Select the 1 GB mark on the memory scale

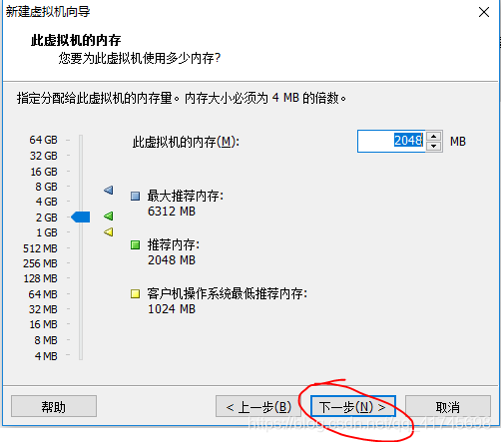(47, 232)
